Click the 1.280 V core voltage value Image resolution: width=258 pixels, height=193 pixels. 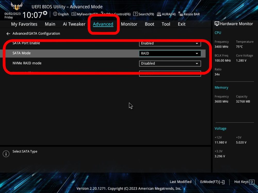241,60
